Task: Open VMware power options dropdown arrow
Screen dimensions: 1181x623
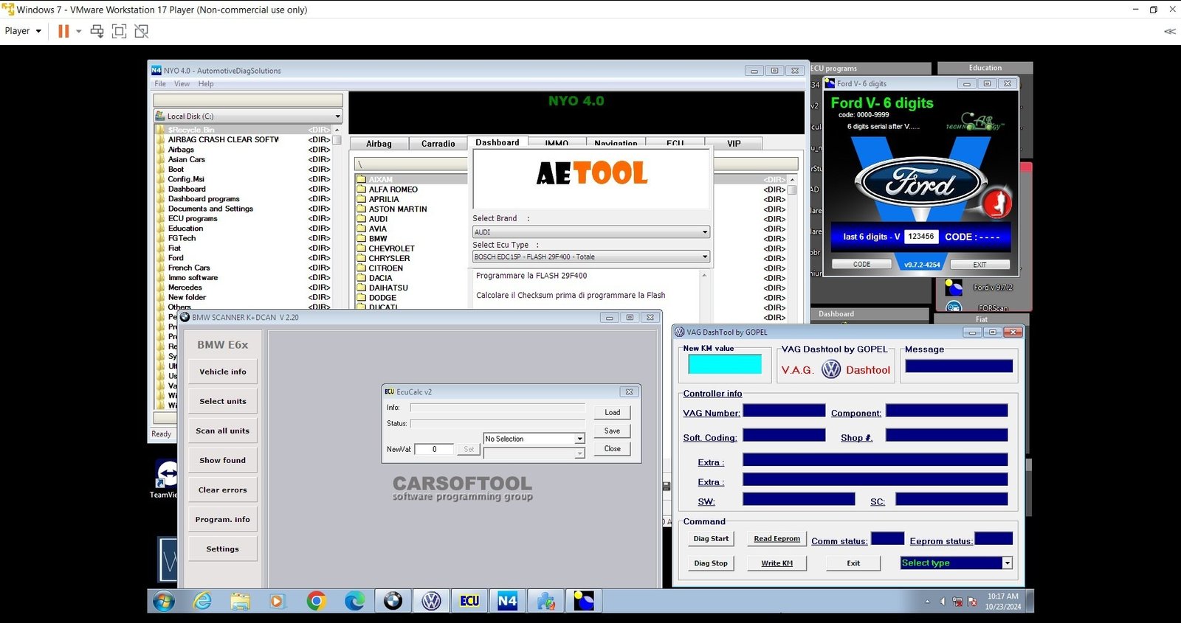Action: [x=79, y=31]
